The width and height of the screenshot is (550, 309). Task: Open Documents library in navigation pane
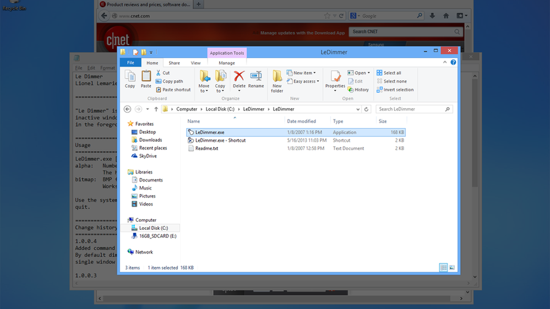(148, 180)
